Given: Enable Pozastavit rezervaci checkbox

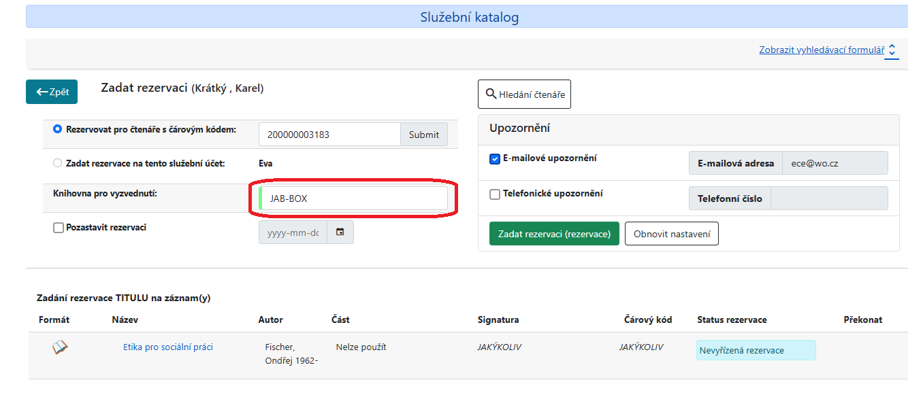Looking at the screenshot, I should click(59, 228).
